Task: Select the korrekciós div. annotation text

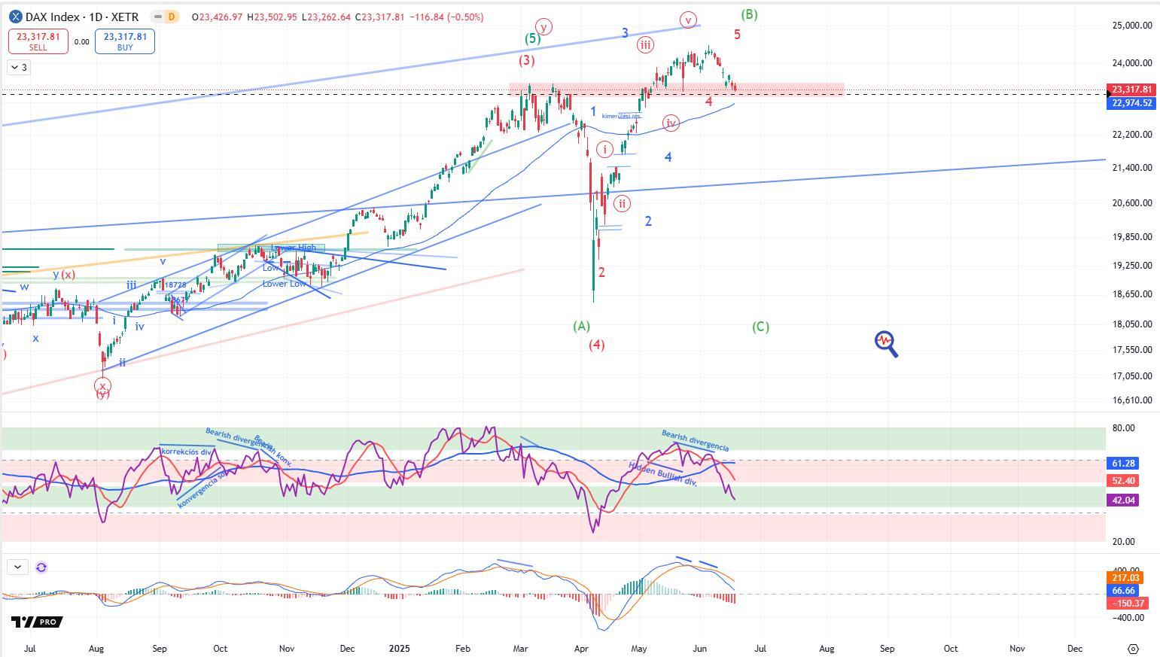Action: 187,452
